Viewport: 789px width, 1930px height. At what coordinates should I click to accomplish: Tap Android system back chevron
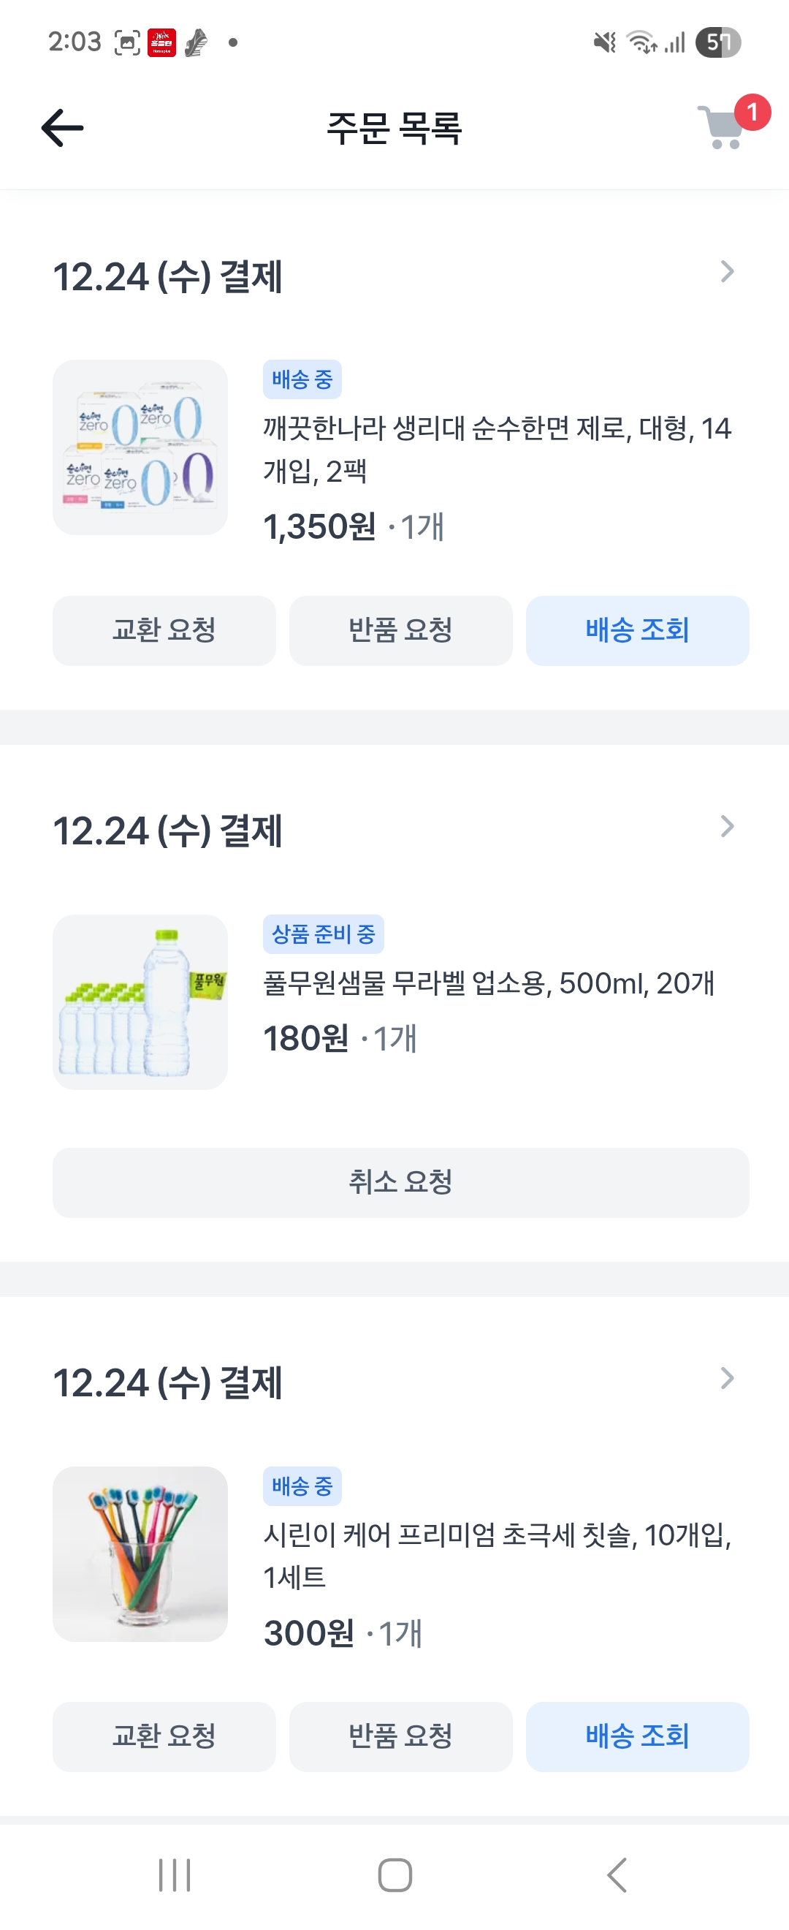[616, 1874]
